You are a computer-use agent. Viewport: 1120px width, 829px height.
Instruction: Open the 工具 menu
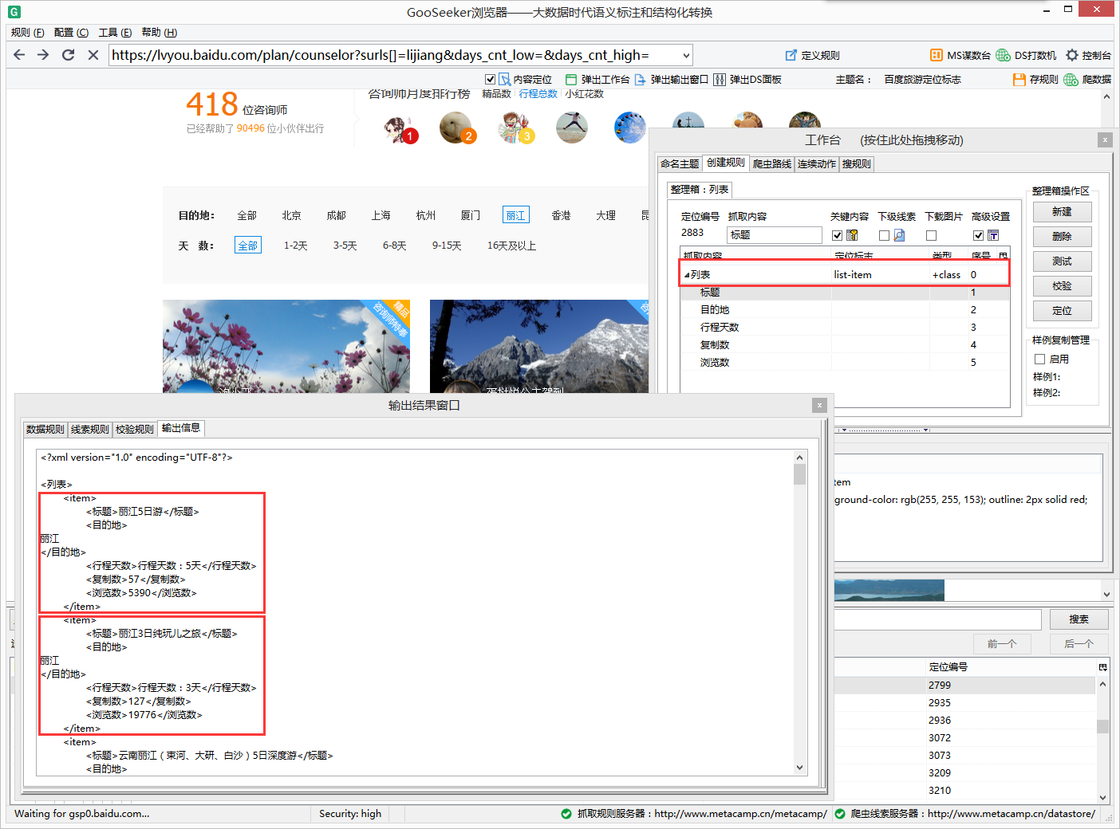pos(115,33)
